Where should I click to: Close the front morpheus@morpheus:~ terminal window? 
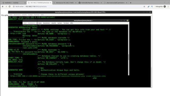click(x=127, y=21)
